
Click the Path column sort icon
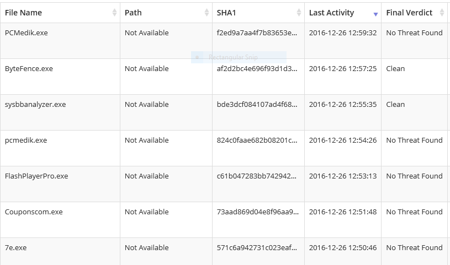[x=207, y=13]
